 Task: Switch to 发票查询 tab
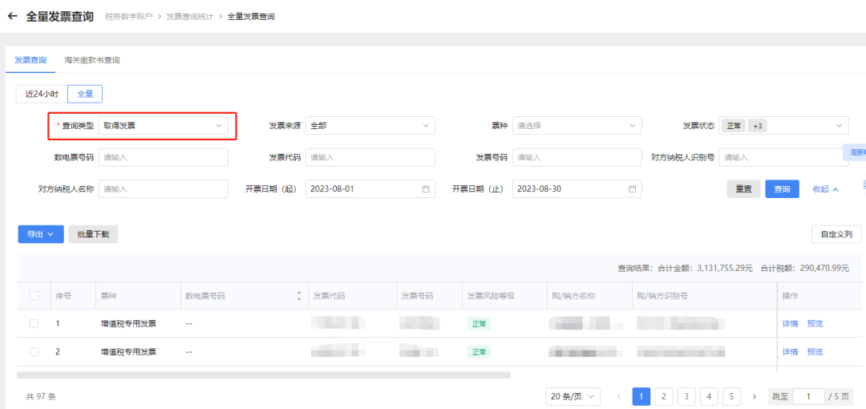30,60
